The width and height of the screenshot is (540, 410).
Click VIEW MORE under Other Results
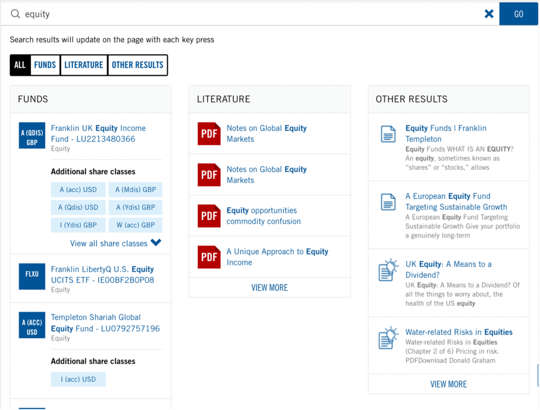point(448,384)
